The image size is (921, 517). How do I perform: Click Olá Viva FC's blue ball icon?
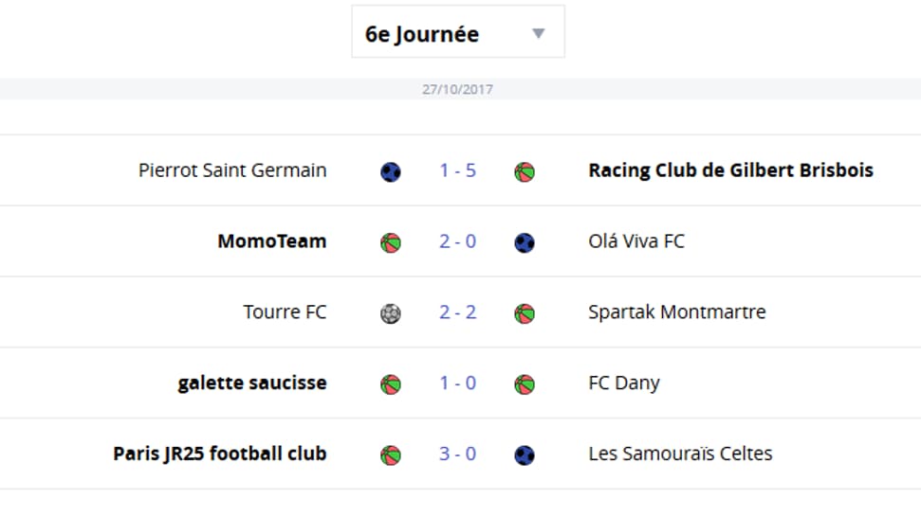pos(525,242)
